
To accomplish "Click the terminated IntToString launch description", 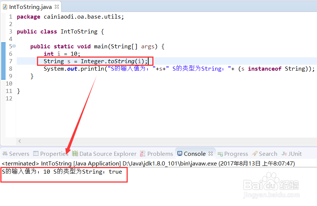I will pos(148,163).
